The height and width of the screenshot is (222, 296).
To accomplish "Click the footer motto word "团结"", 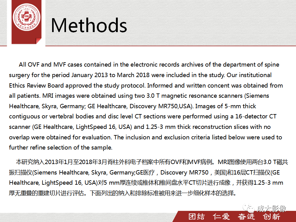I will pyautogui.click(x=196, y=216).
